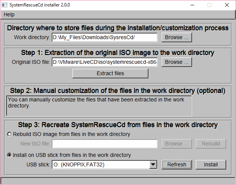236x185 pixels.
Task: Minimize the installer window
Action: click(192, 5)
